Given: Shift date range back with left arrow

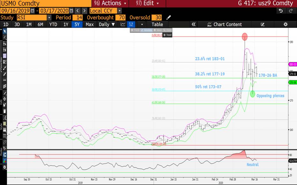Looking at the screenshot, I should (x=78, y=11).
